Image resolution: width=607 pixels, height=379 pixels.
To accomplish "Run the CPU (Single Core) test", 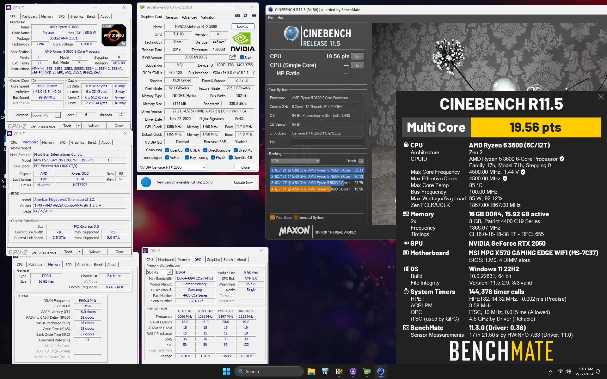I will coord(357,65).
